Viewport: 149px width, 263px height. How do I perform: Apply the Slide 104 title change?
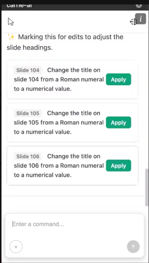pyautogui.click(x=118, y=79)
